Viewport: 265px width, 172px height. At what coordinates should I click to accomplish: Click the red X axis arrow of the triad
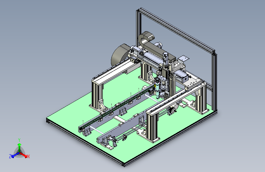[24, 155]
